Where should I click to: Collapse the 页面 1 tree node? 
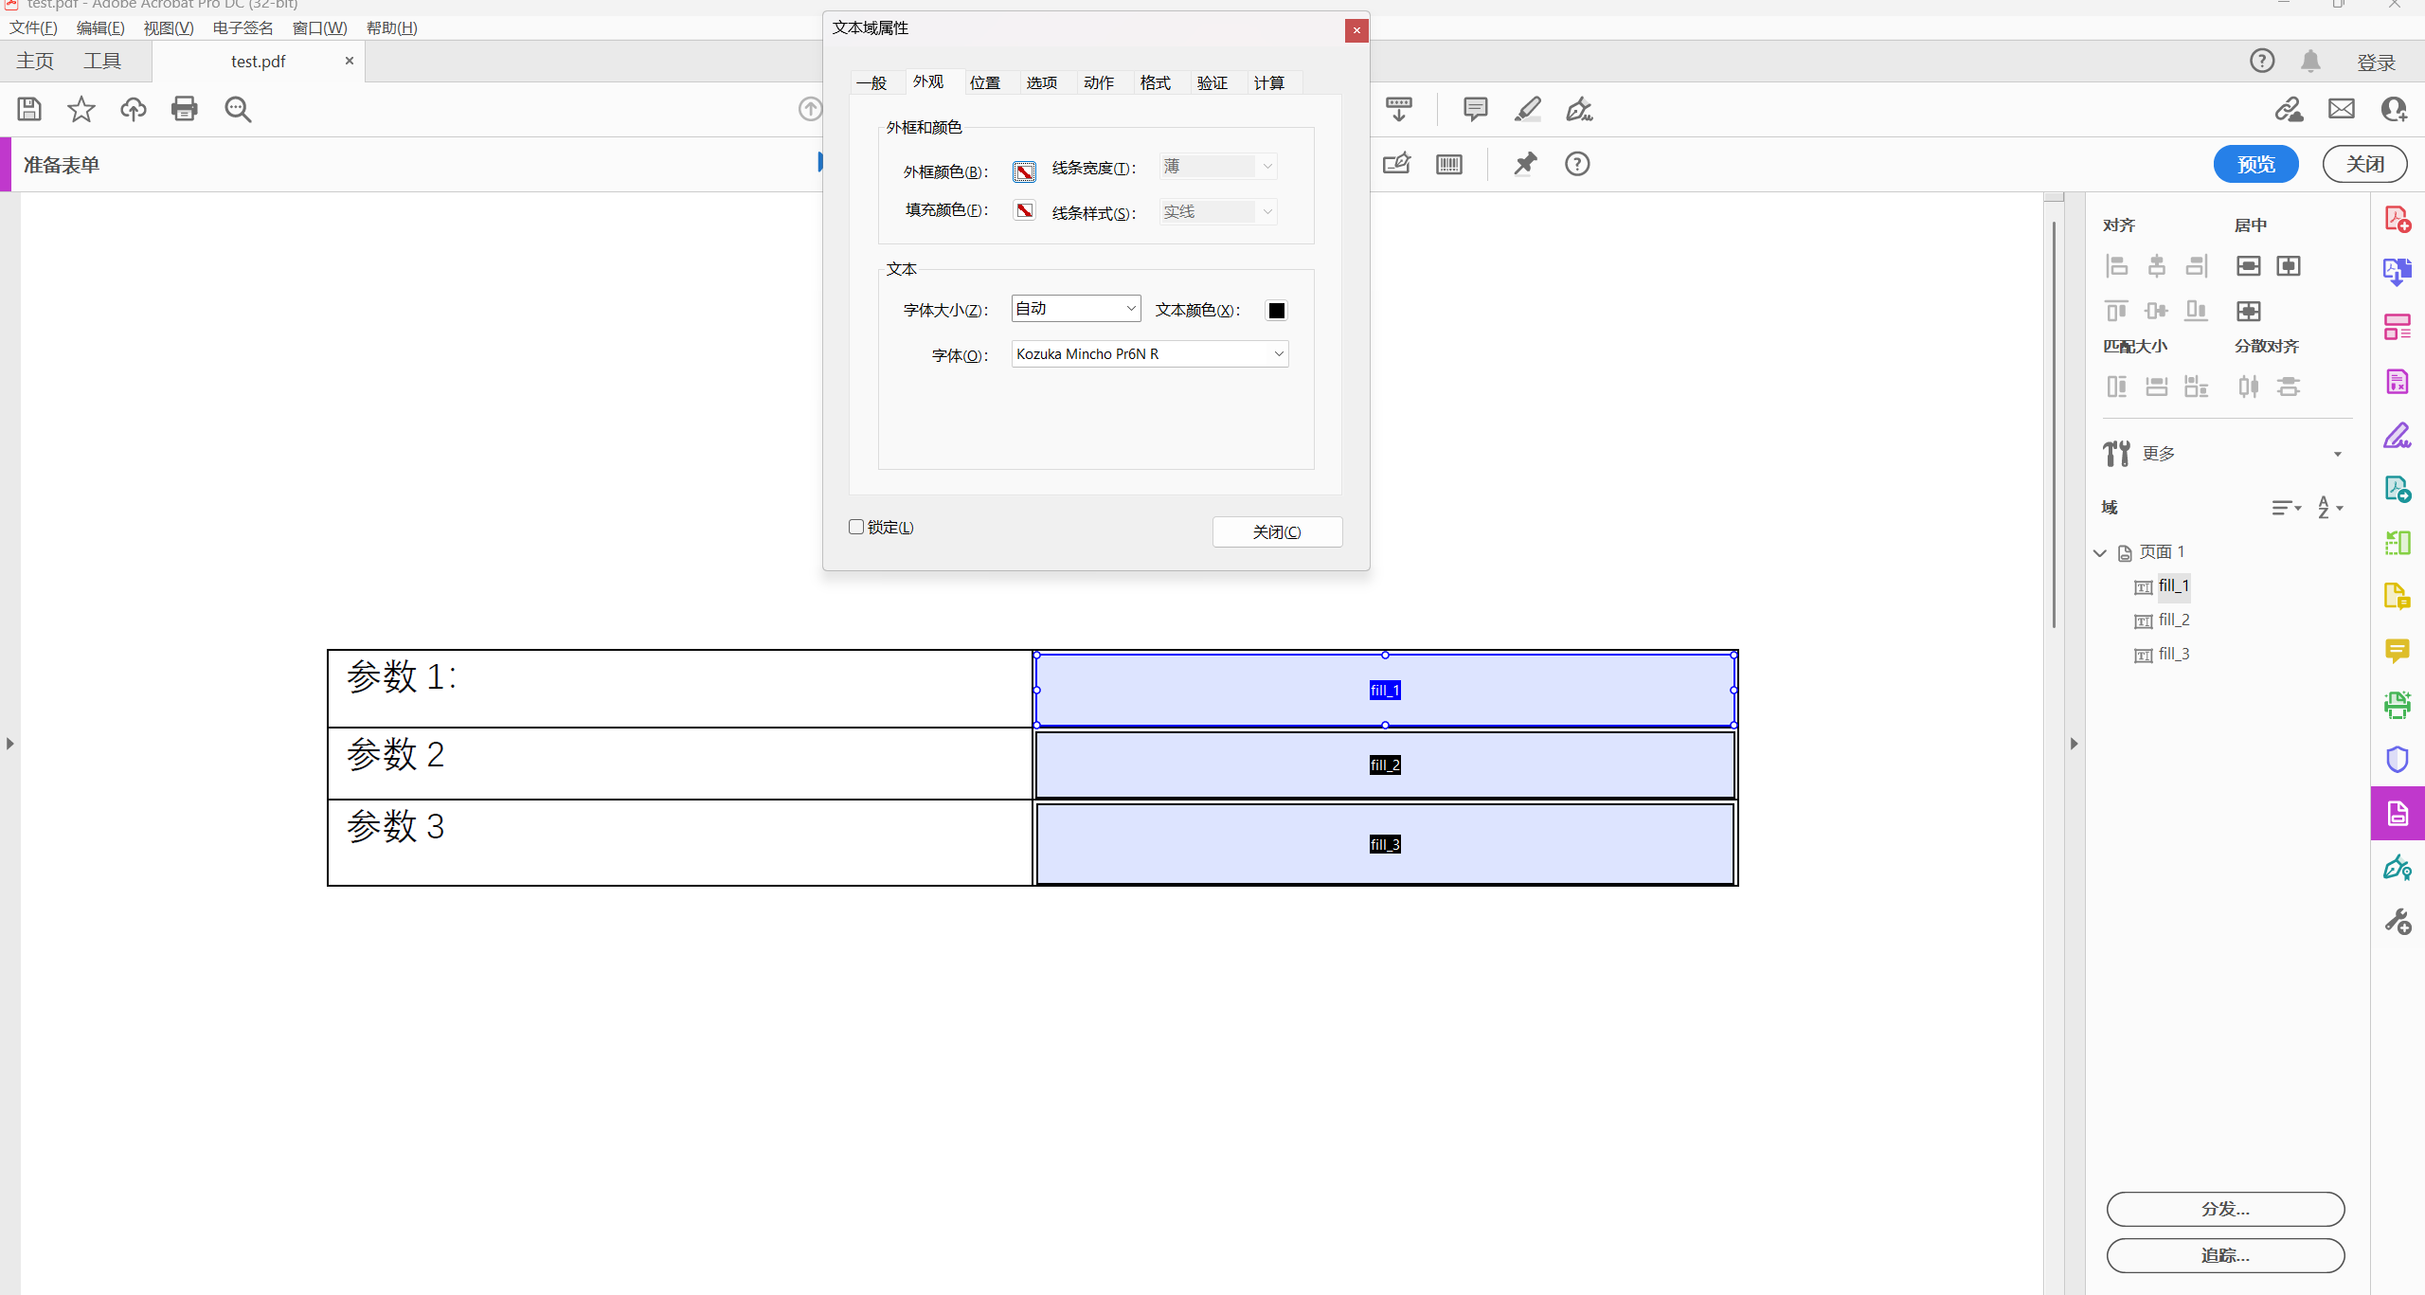[2099, 552]
